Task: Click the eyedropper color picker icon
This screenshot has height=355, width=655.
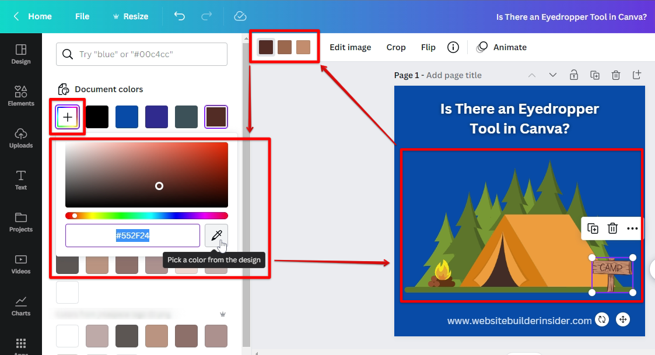Action: click(216, 236)
